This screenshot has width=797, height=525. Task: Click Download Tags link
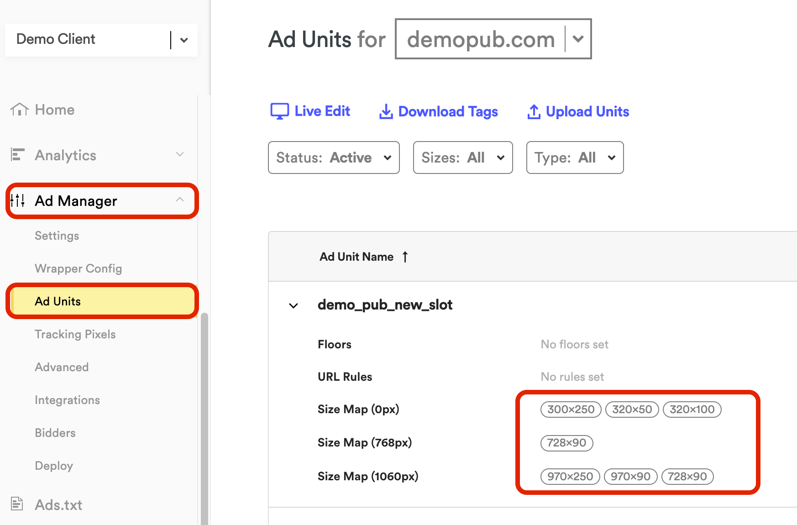(448, 112)
